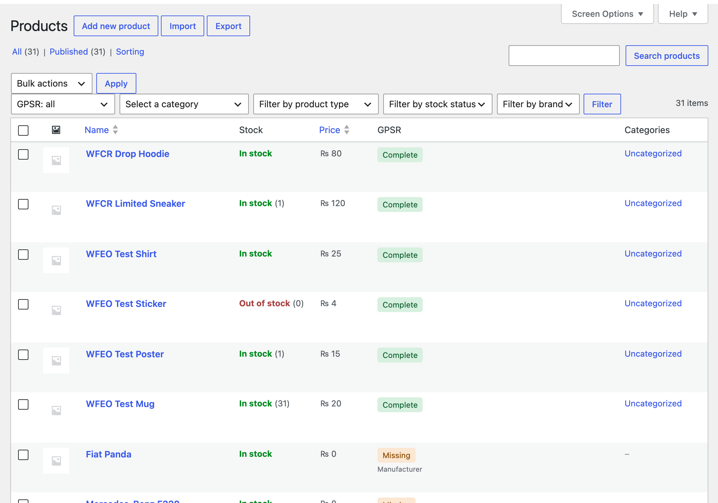The image size is (718, 503).
Task: Check the WFEO Test Shirt row checkbox
Action: coord(23,255)
